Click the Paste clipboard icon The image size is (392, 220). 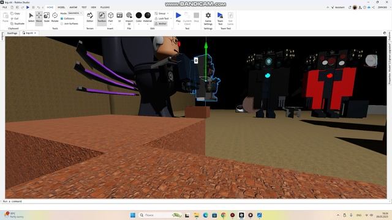click(x=6, y=18)
